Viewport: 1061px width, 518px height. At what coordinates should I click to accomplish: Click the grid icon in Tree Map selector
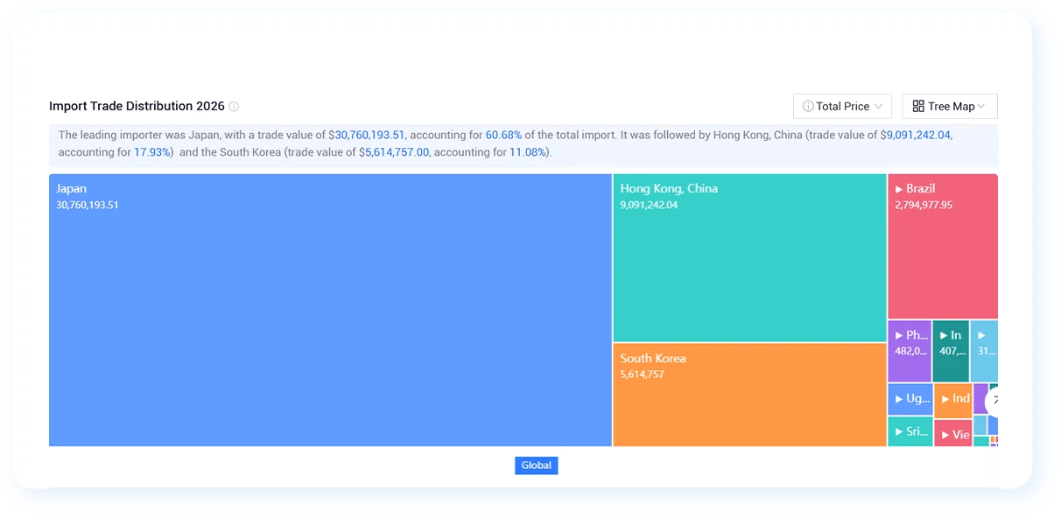(918, 106)
